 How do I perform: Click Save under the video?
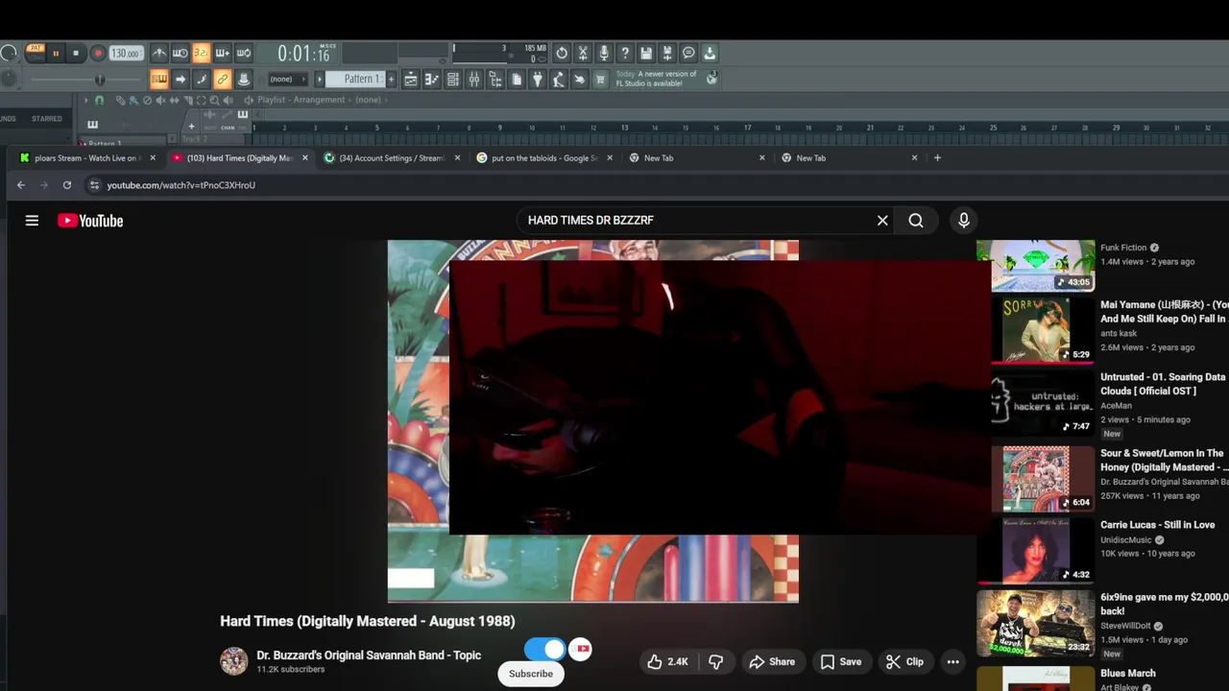[840, 661]
